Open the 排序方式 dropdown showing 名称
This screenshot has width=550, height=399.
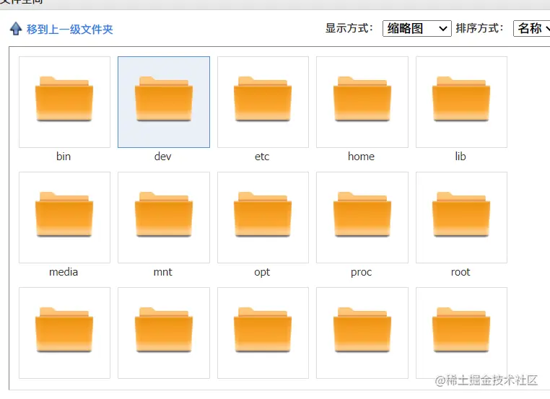point(532,28)
